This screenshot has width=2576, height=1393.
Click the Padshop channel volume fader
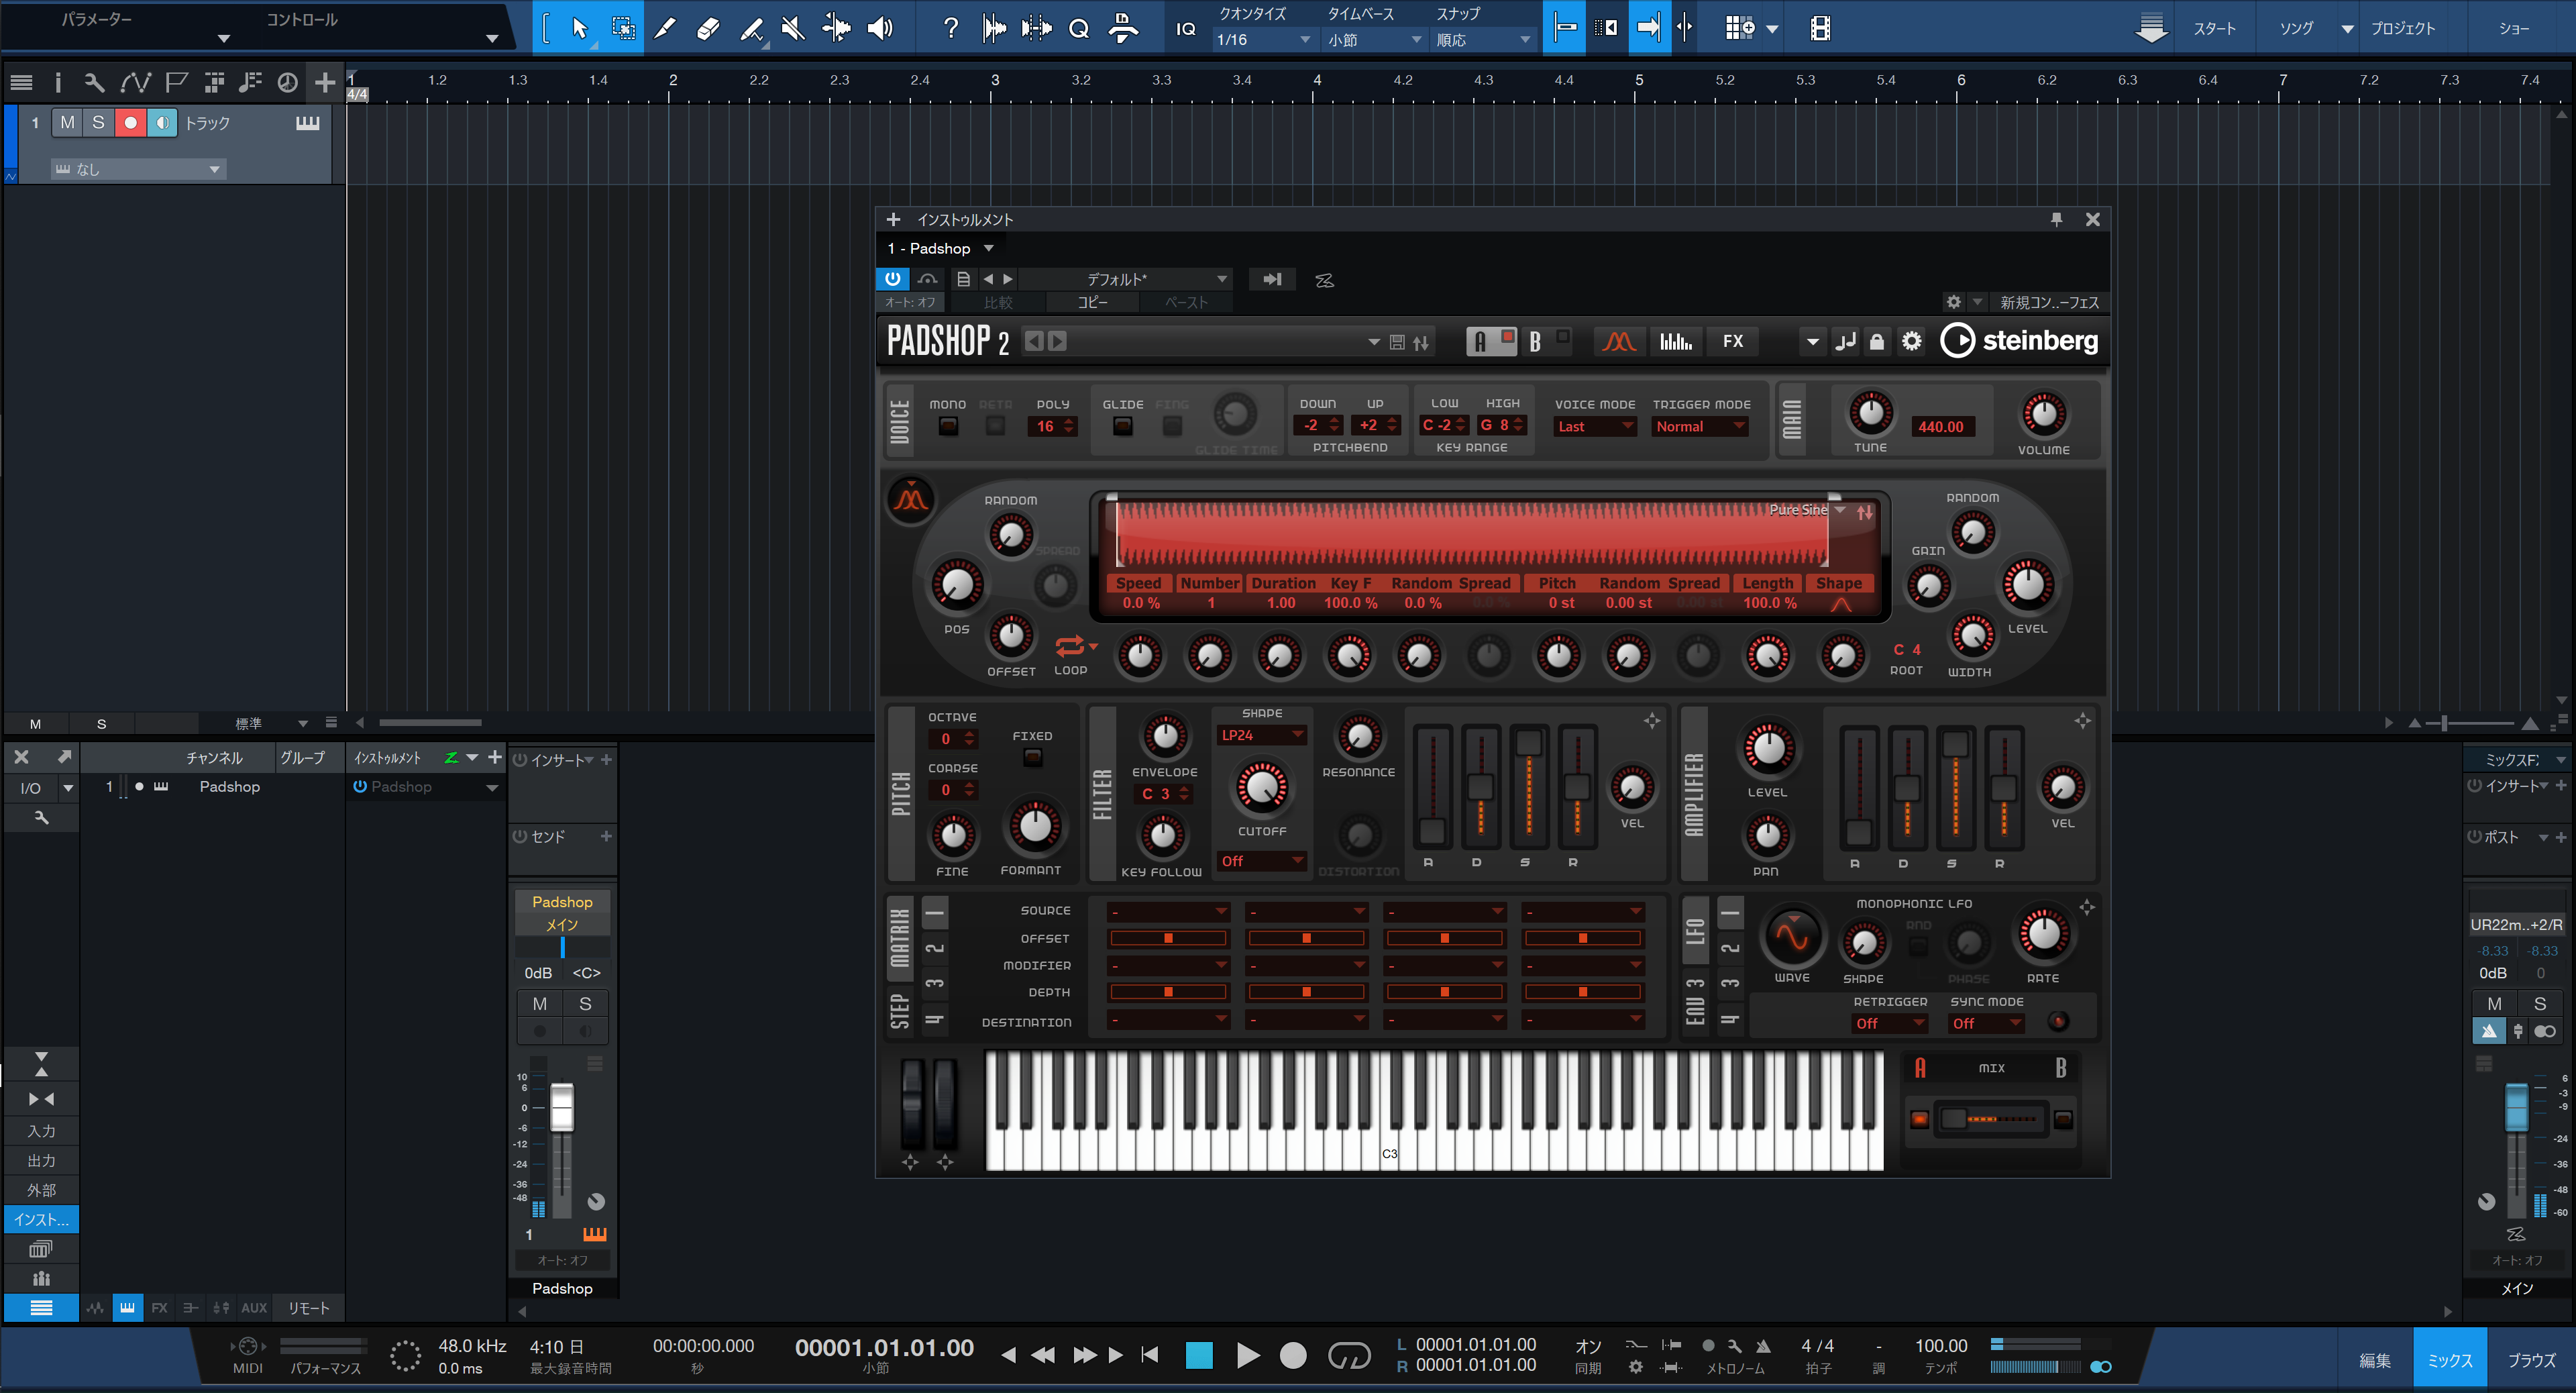click(562, 1107)
